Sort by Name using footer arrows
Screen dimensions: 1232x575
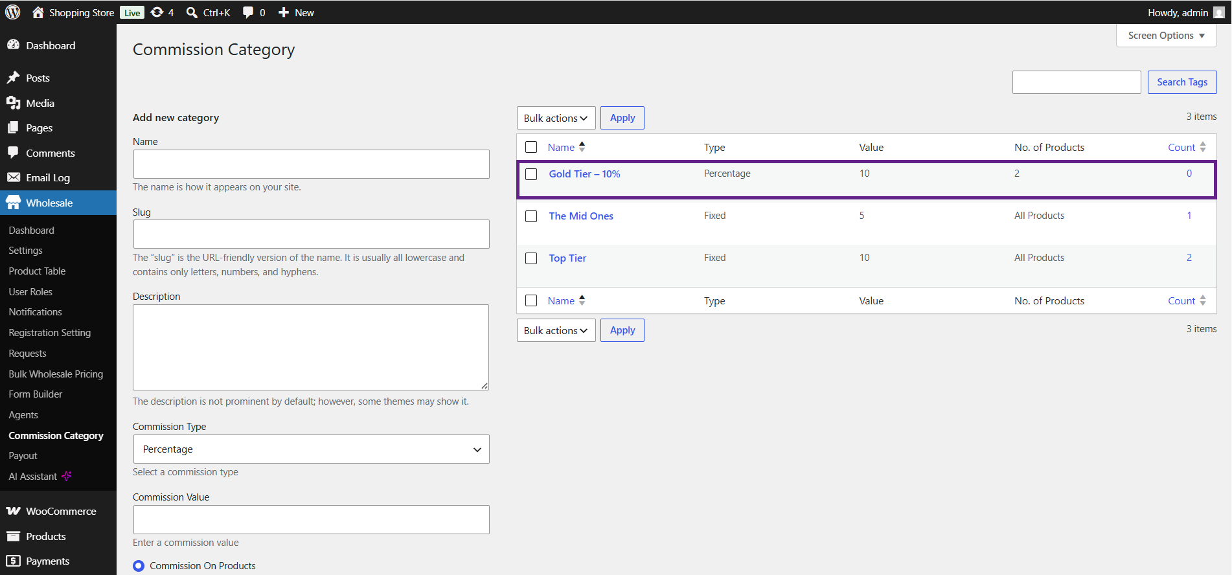pos(582,300)
